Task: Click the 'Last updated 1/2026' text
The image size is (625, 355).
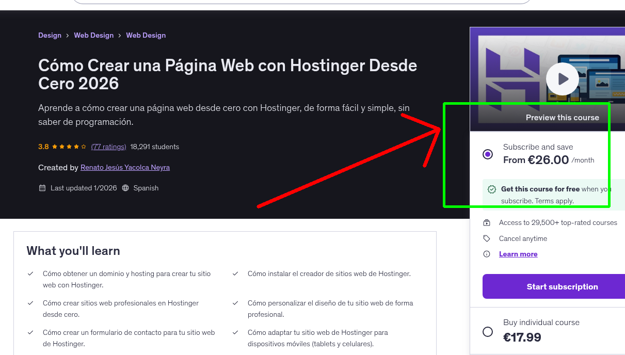Action: (x=84, y=188)
